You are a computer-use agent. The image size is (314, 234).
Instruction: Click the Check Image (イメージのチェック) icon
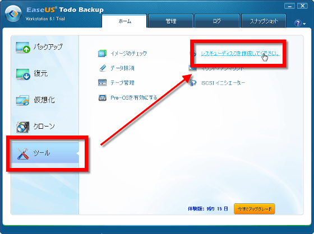click(x=102, y=53)
